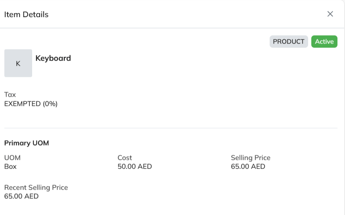Select the Box unit value
Screen dimensions: 345x215
pyautogui.click(x=10, y=167)
